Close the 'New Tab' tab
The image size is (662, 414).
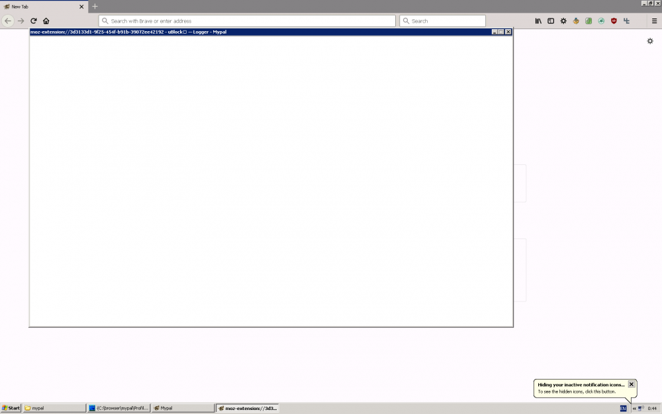coord(81,7)
